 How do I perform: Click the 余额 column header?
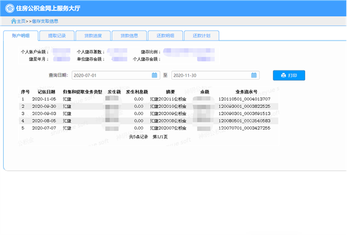pyautogui.click(x=204, y=92)
